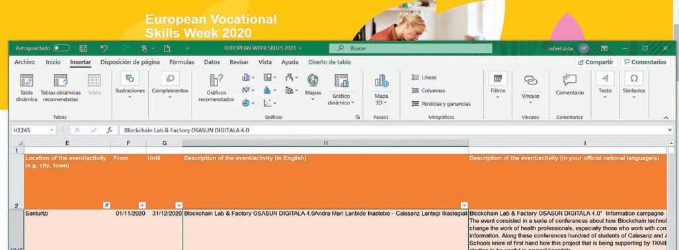Expand the Name Box dropdown for H1245
This screenshot has width=679, height=250.
[52, 130]
